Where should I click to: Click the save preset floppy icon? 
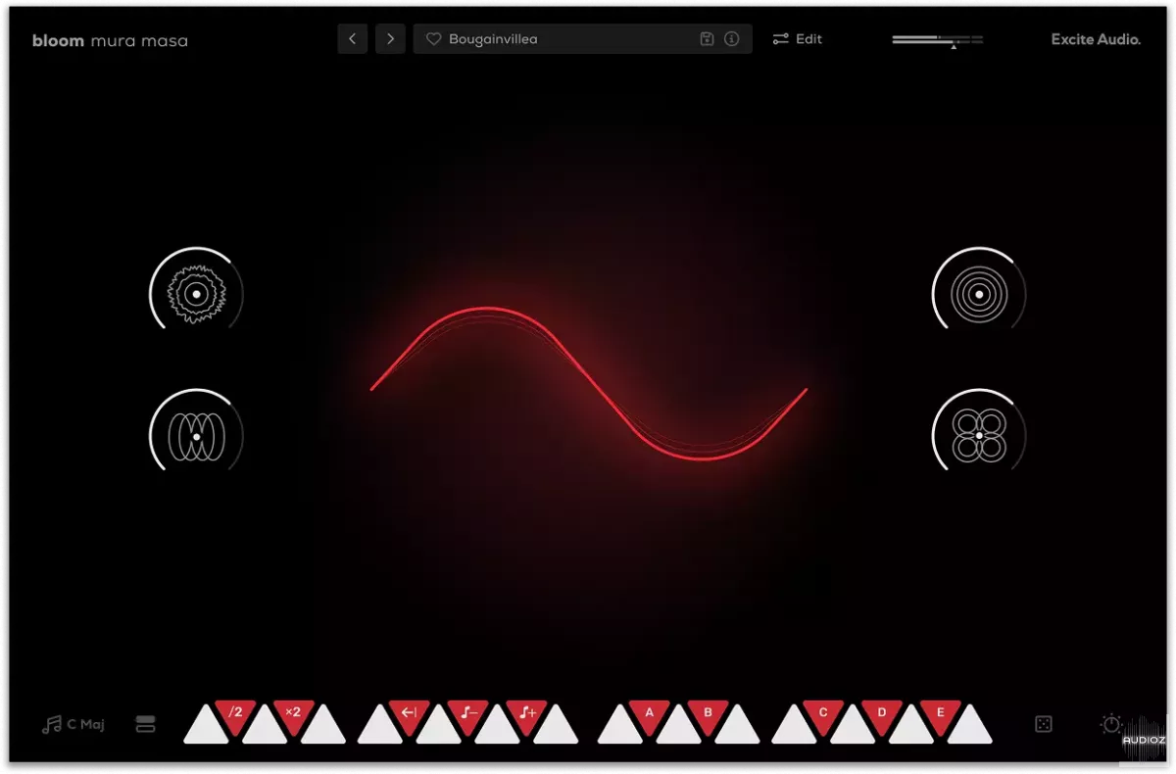point(707,39)
